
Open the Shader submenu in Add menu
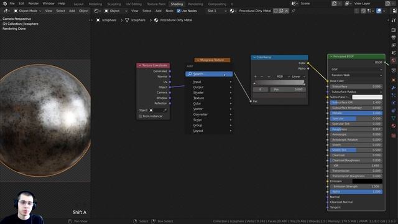[x=209, y=93]
